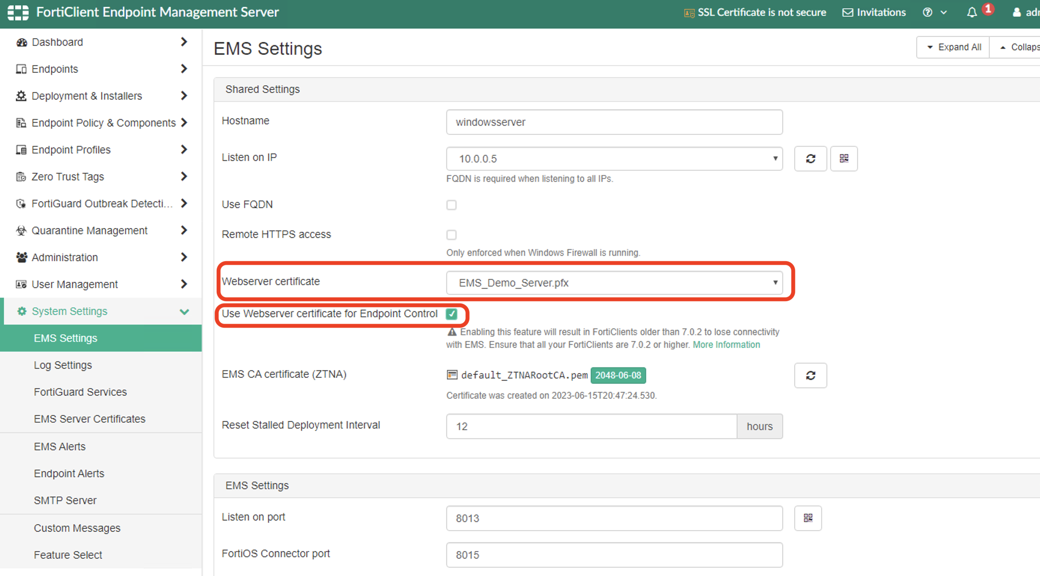Click the System Settings gear icon
The height and width of the screenshot is (576, 1040).
tap(22, 311)
